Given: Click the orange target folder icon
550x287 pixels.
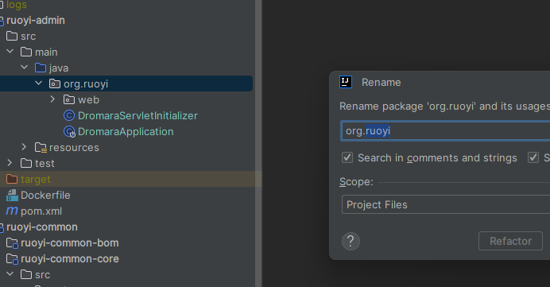Looking at the screenshot, I should pos(12,180).
